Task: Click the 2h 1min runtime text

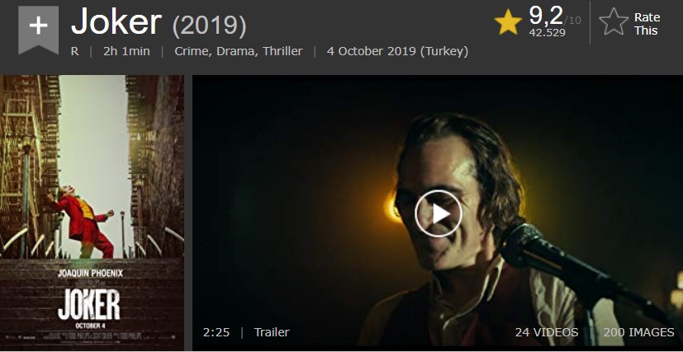Action: point(126,51)
